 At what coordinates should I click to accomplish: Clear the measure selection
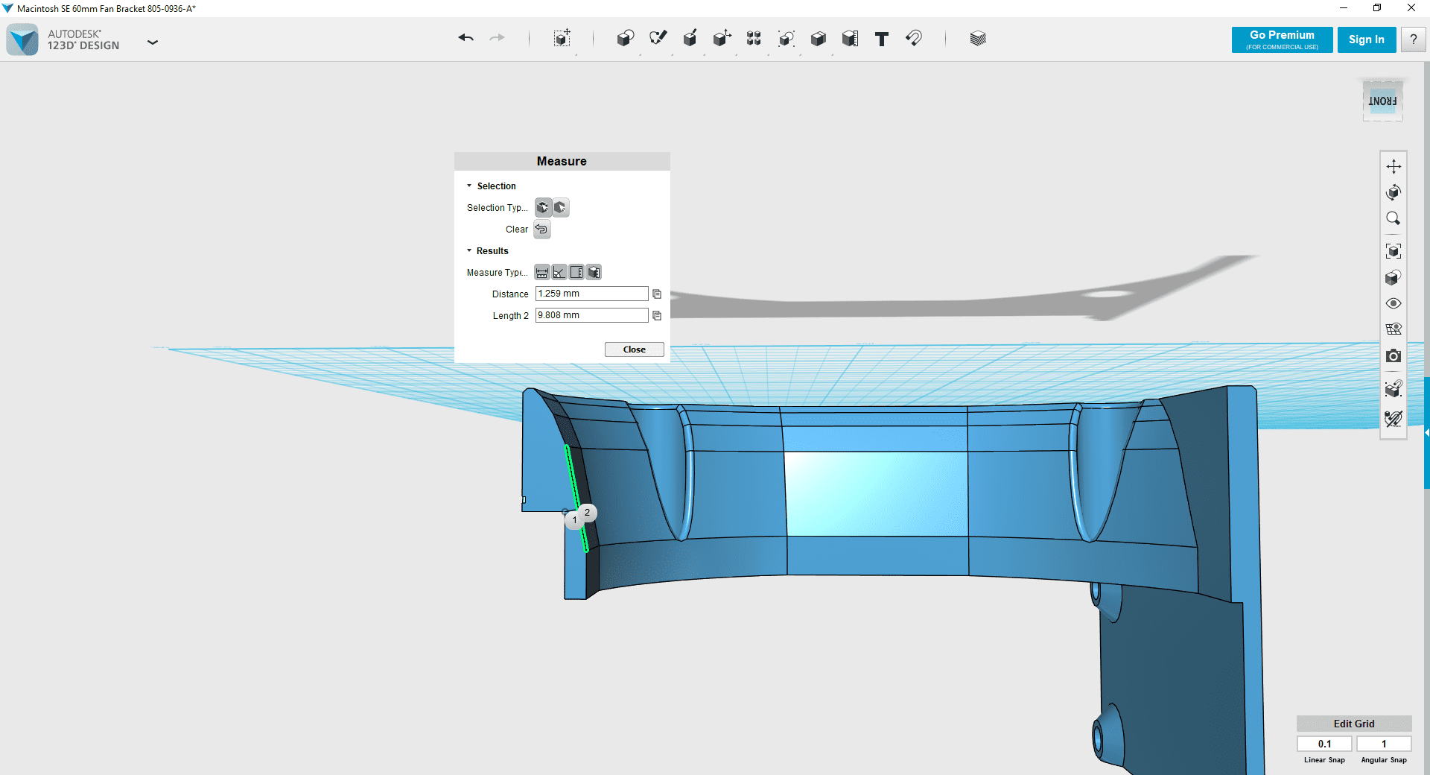click(542, 230)
